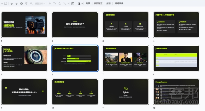Select slide 6 battery bar chart thumbnail

pos(75,58)
